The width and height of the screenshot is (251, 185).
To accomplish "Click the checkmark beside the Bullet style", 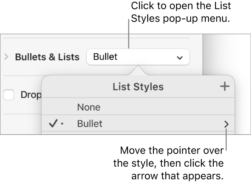I will (x=53, y=124).
